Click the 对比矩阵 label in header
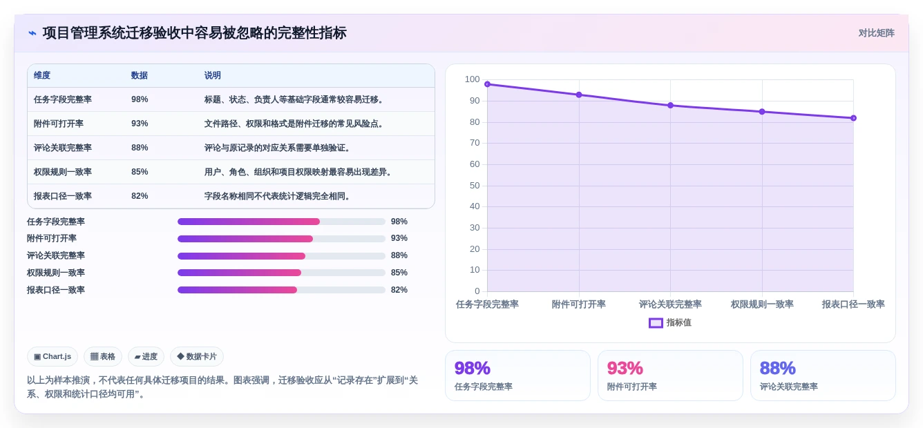Image resolution: width=923 pixels, height=428 pixels. (x=876, y=33)
